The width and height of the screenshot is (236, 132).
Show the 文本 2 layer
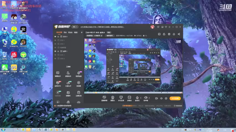tap(55, 55)
